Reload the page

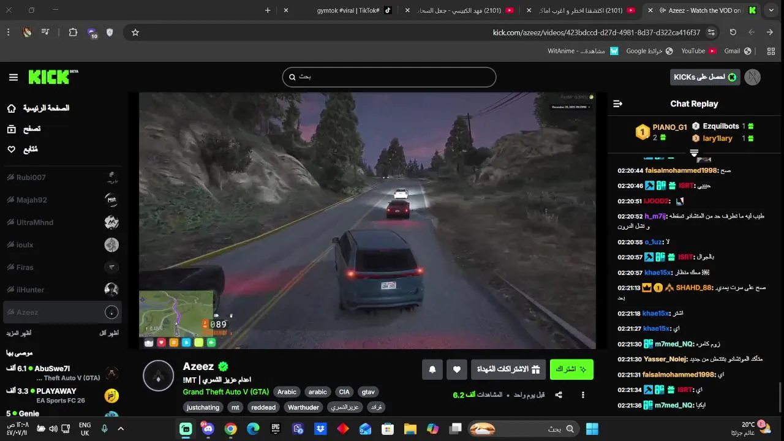point(733,32)
